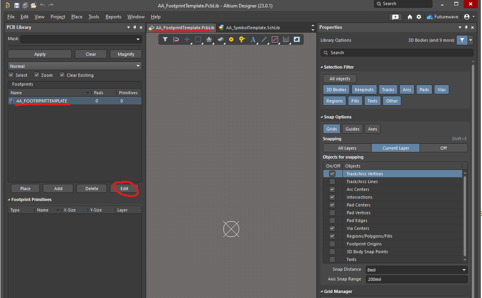The height and width of the screenshot is (298, 482).
Task: Click the user account icon
Action: [467, 17]
